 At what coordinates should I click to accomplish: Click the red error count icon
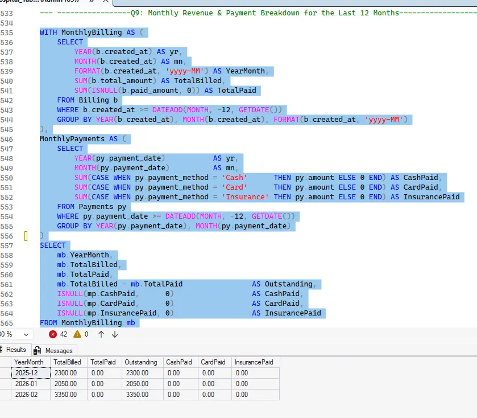[x=53, y=334]
